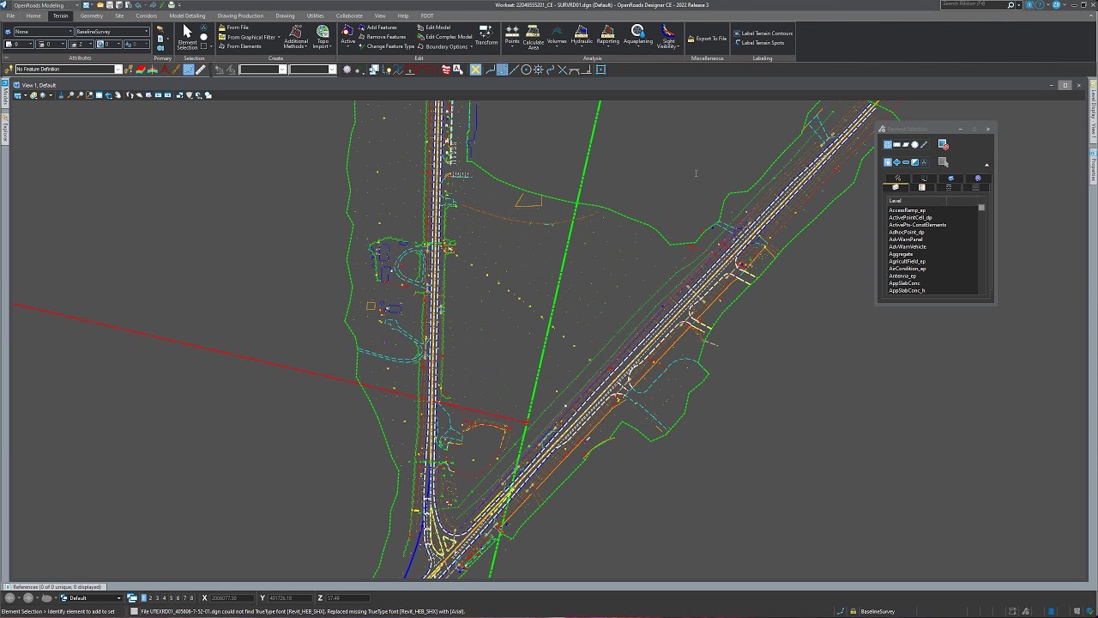The image size is (1098, 618).
Task: Click Label Terrain Contours
Action: (x=763, y=33)
